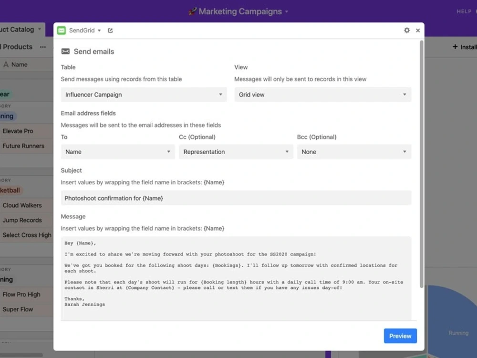Open the Products view options ellipsis
Screen dimensions: 477x358
[43, 47]
